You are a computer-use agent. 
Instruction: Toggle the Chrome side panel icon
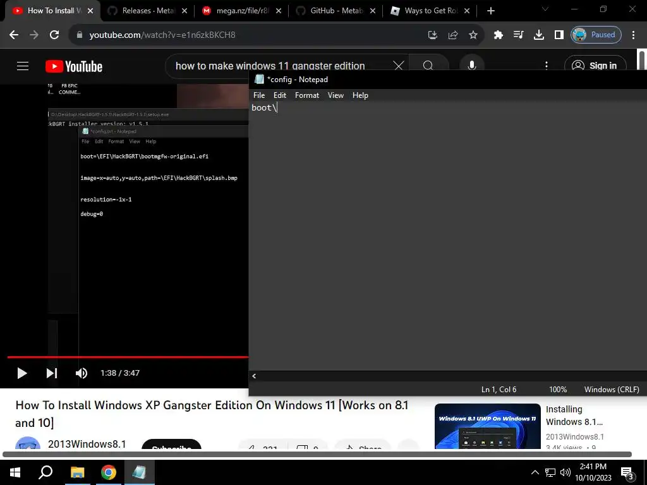point(559,35)
